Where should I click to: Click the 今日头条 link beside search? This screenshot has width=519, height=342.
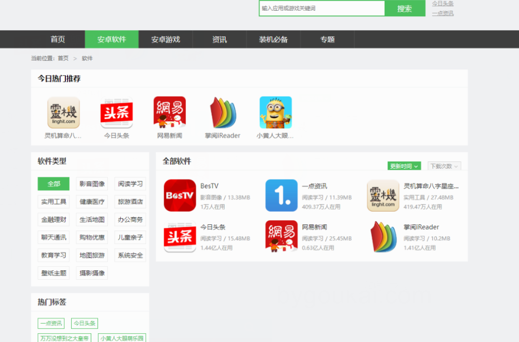tap(442, 3)
